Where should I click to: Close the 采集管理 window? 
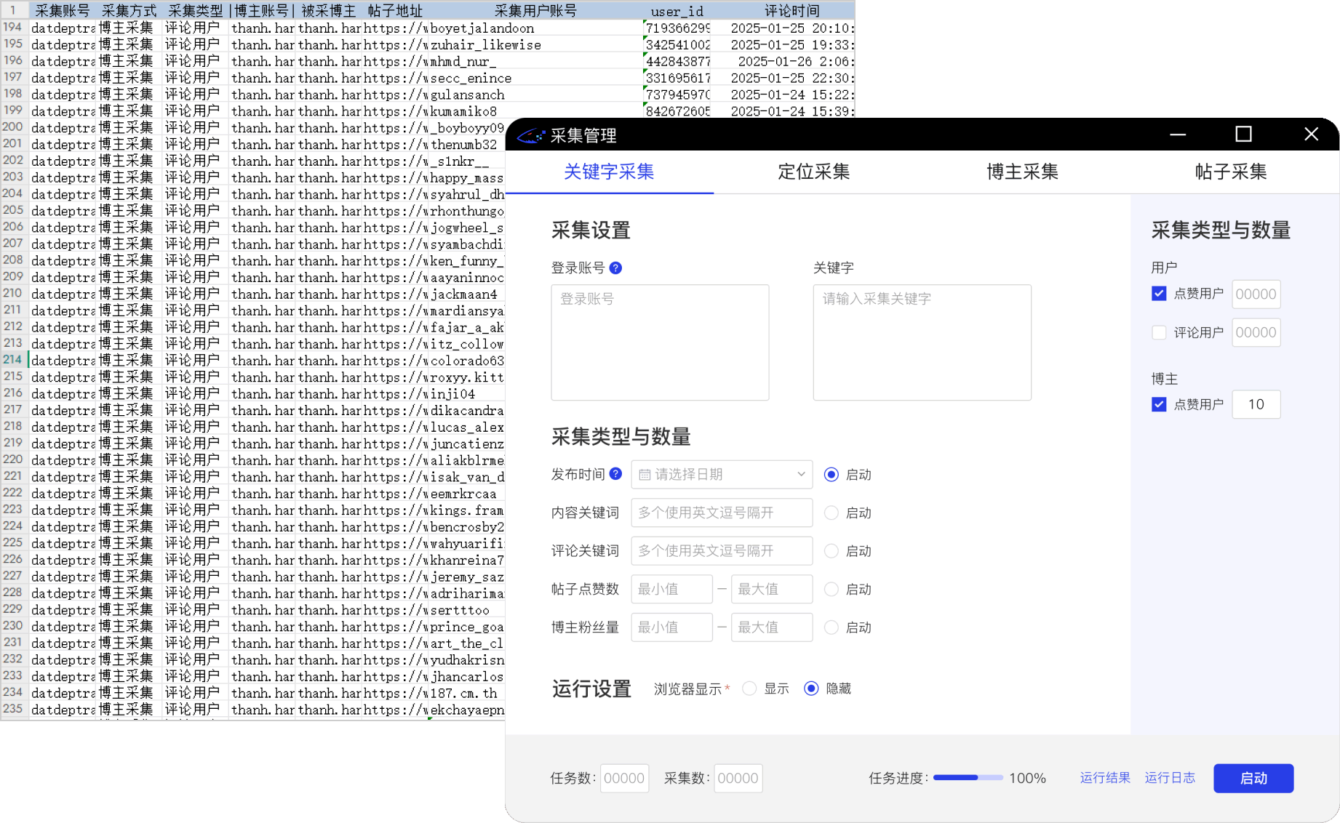1311,135
